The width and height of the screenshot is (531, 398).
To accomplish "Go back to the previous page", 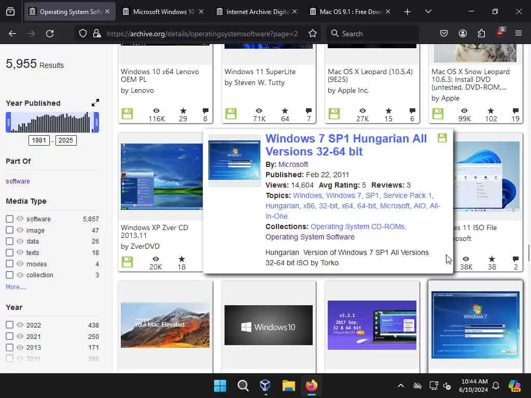I will [12, 34].
